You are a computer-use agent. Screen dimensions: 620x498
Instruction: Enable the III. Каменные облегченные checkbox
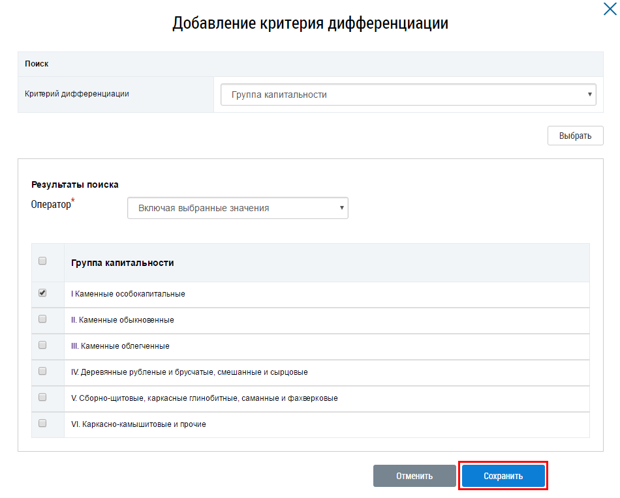42,345
